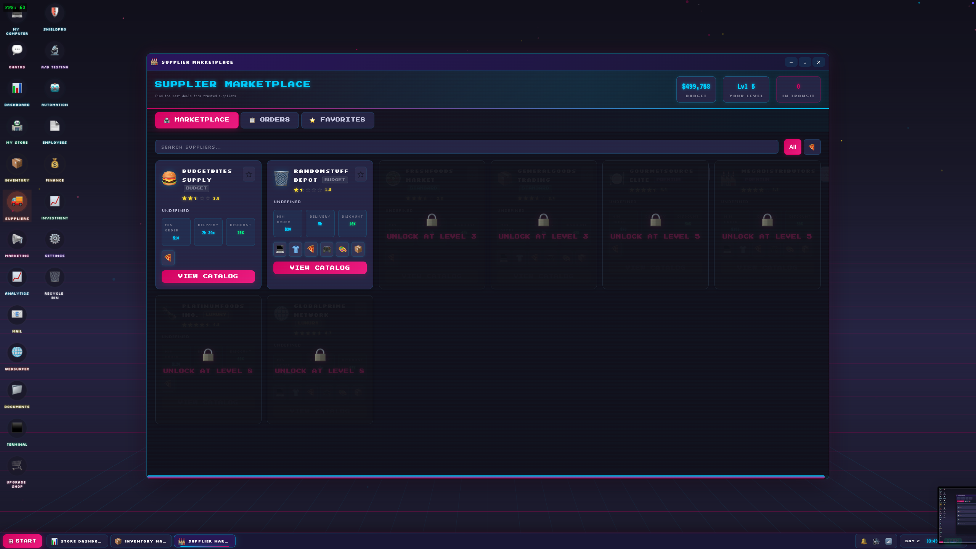View catalog for BudgetBites Supply
The width and height of the screenshot is (976, 549).
[208, 276]
